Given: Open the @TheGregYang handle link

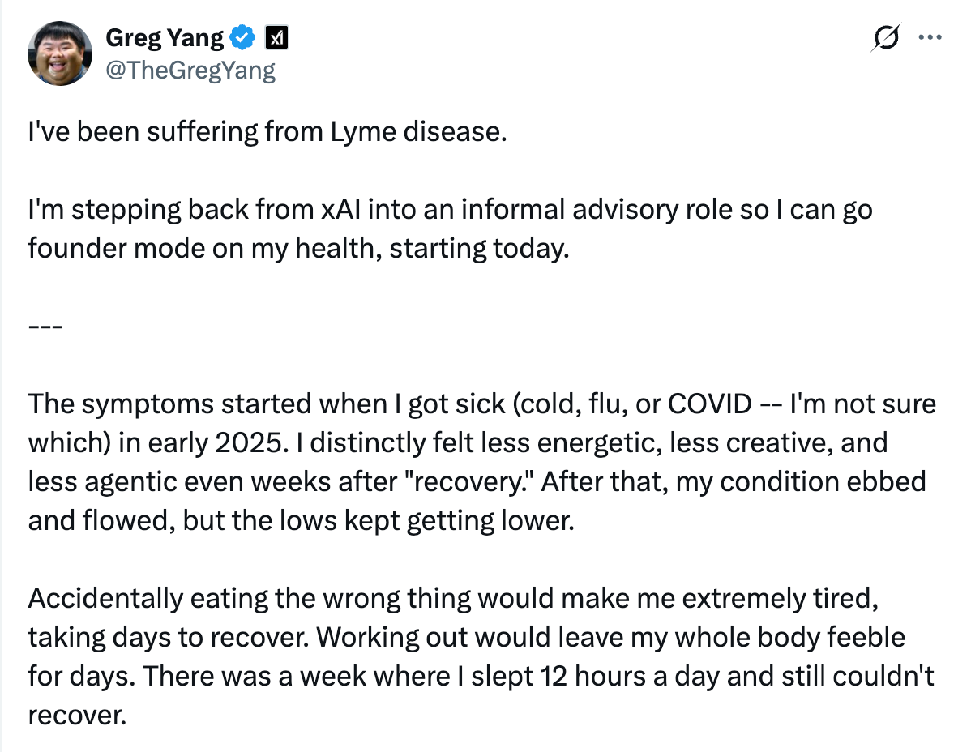Looking at the screenshot, I should 190,70.
